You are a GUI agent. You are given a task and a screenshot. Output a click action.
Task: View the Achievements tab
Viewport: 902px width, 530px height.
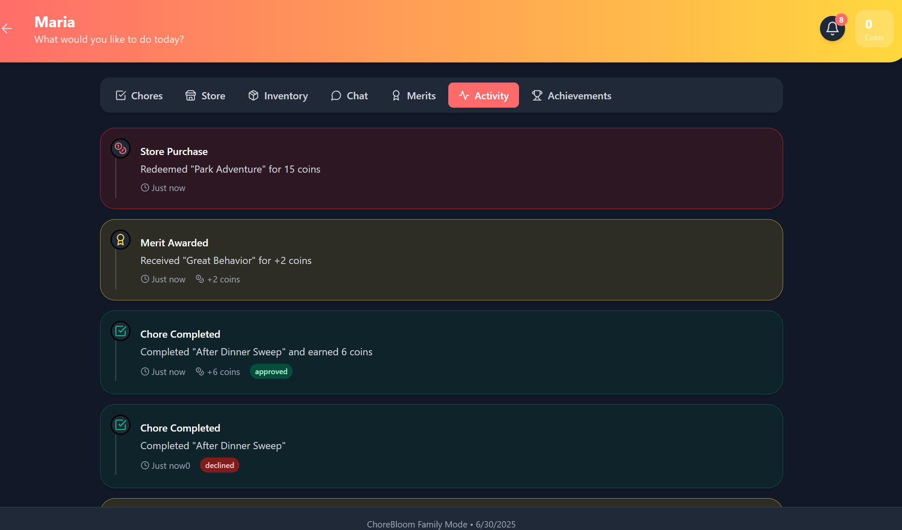(571, 96)
